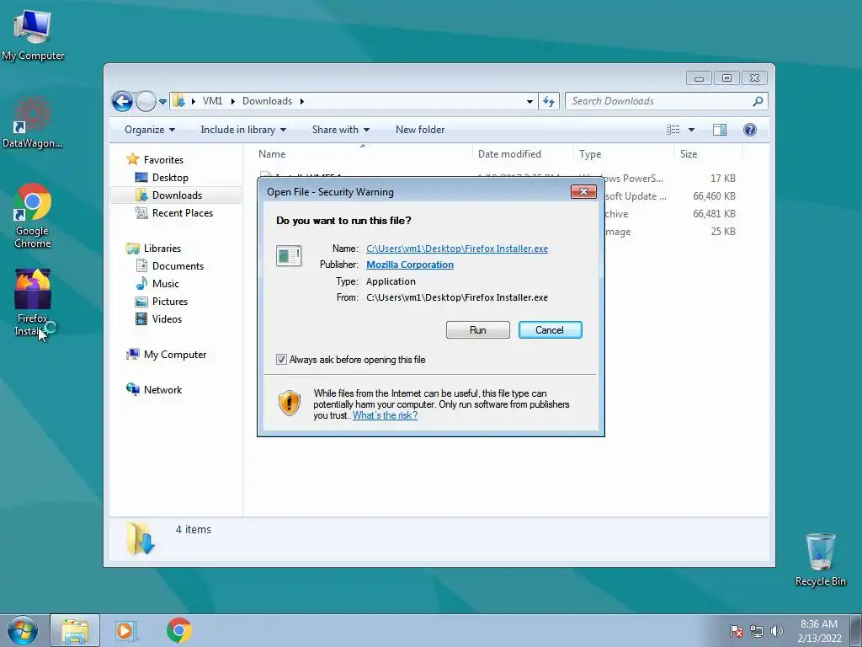Select Desktop under Favorites

point(170,178)
